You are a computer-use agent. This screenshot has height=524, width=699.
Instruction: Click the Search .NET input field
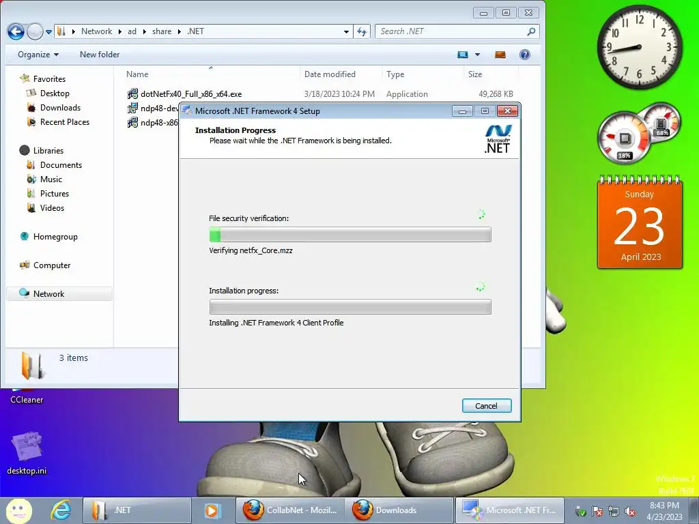451,31
